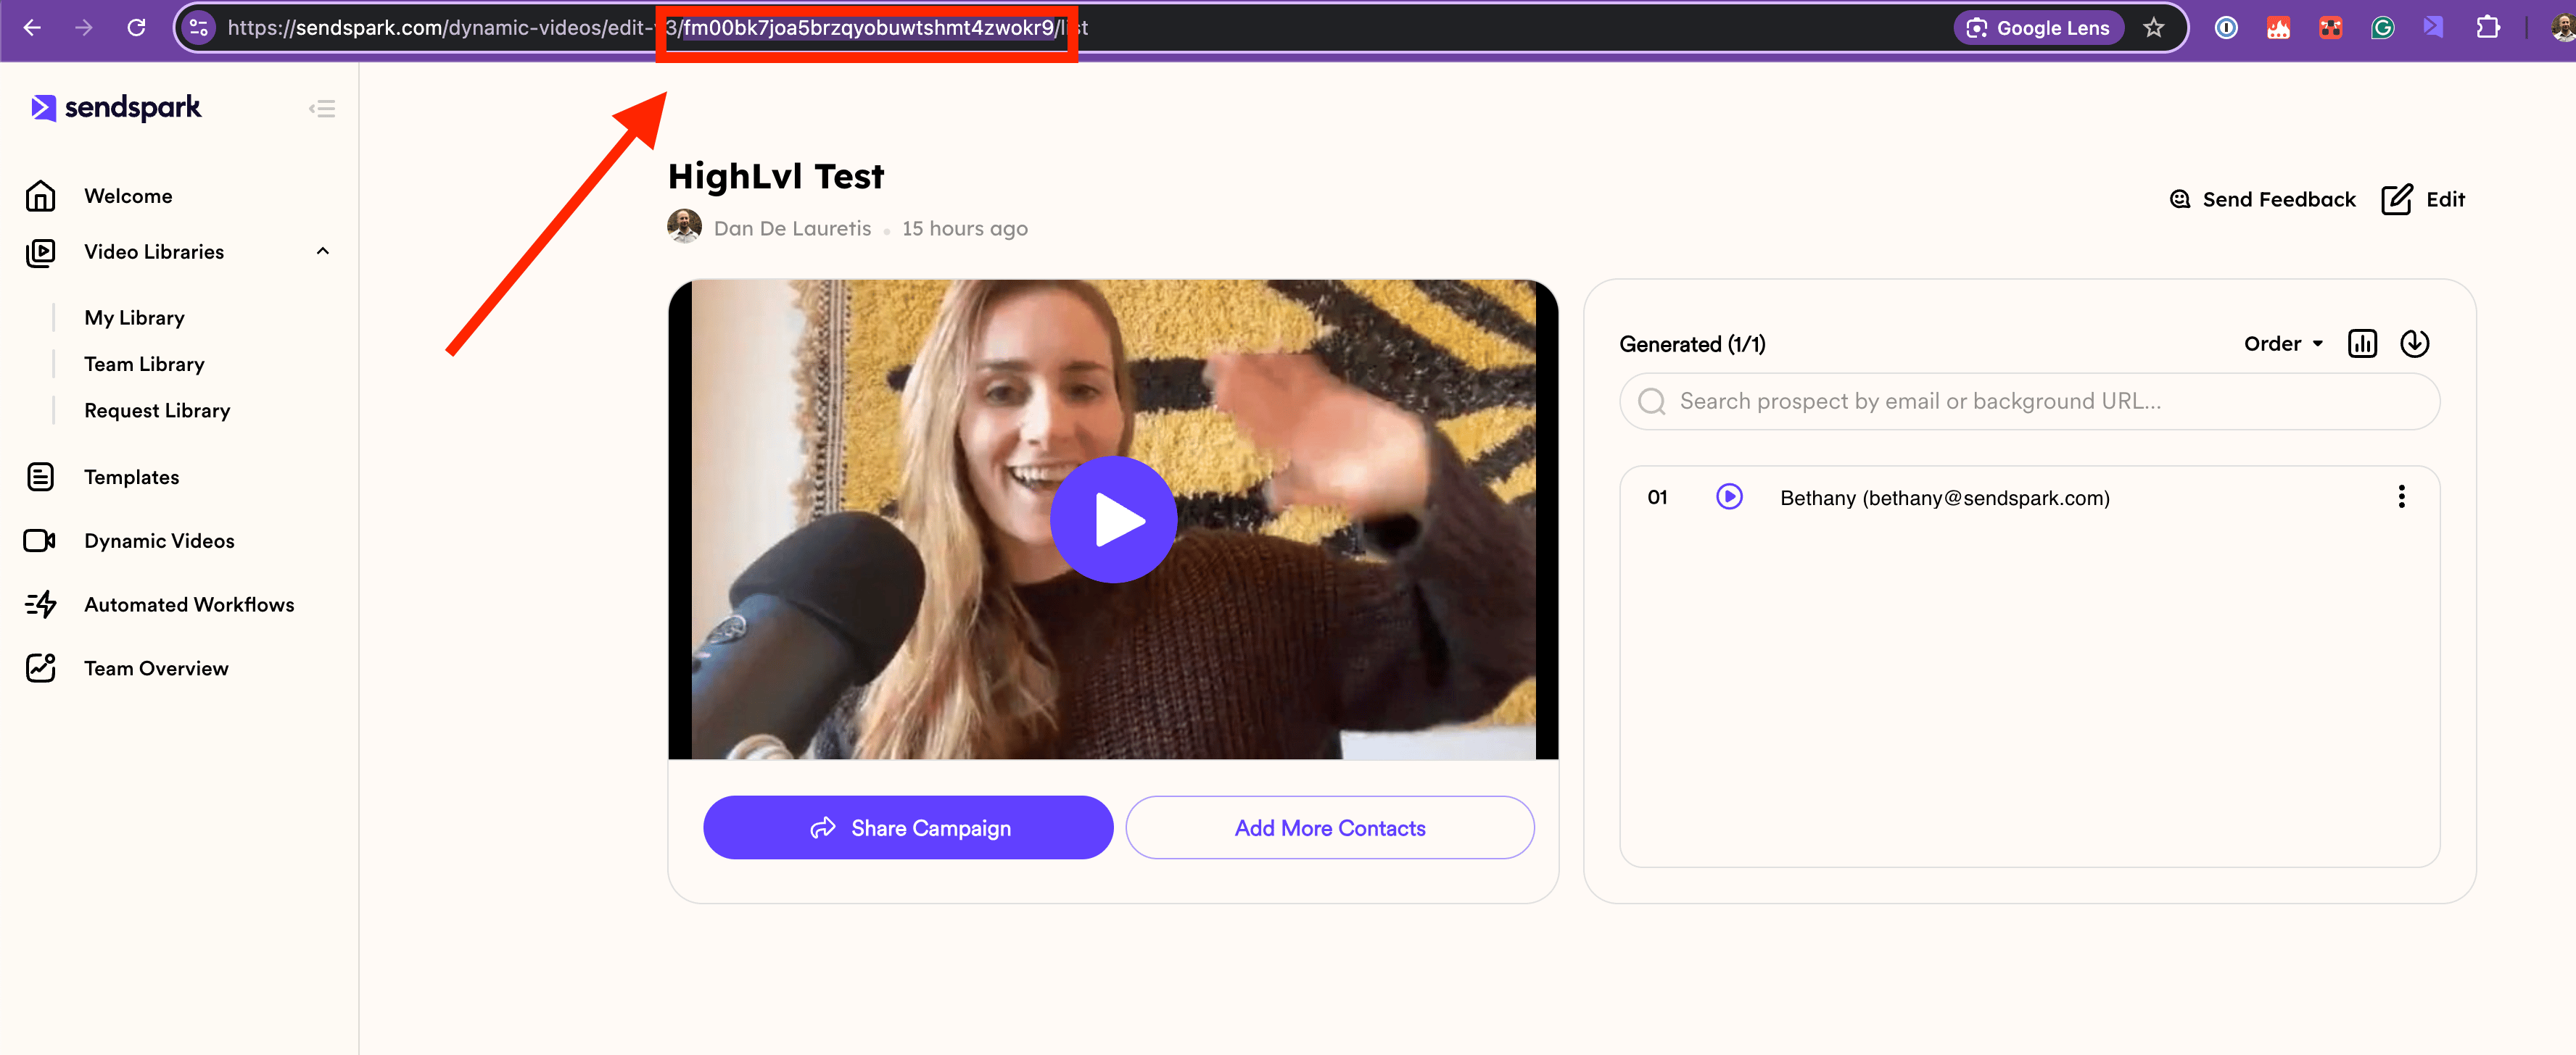The image size is (2576, 1055).
Task: Click the Edit button with pencil icon
Action: pos(2422,199)
